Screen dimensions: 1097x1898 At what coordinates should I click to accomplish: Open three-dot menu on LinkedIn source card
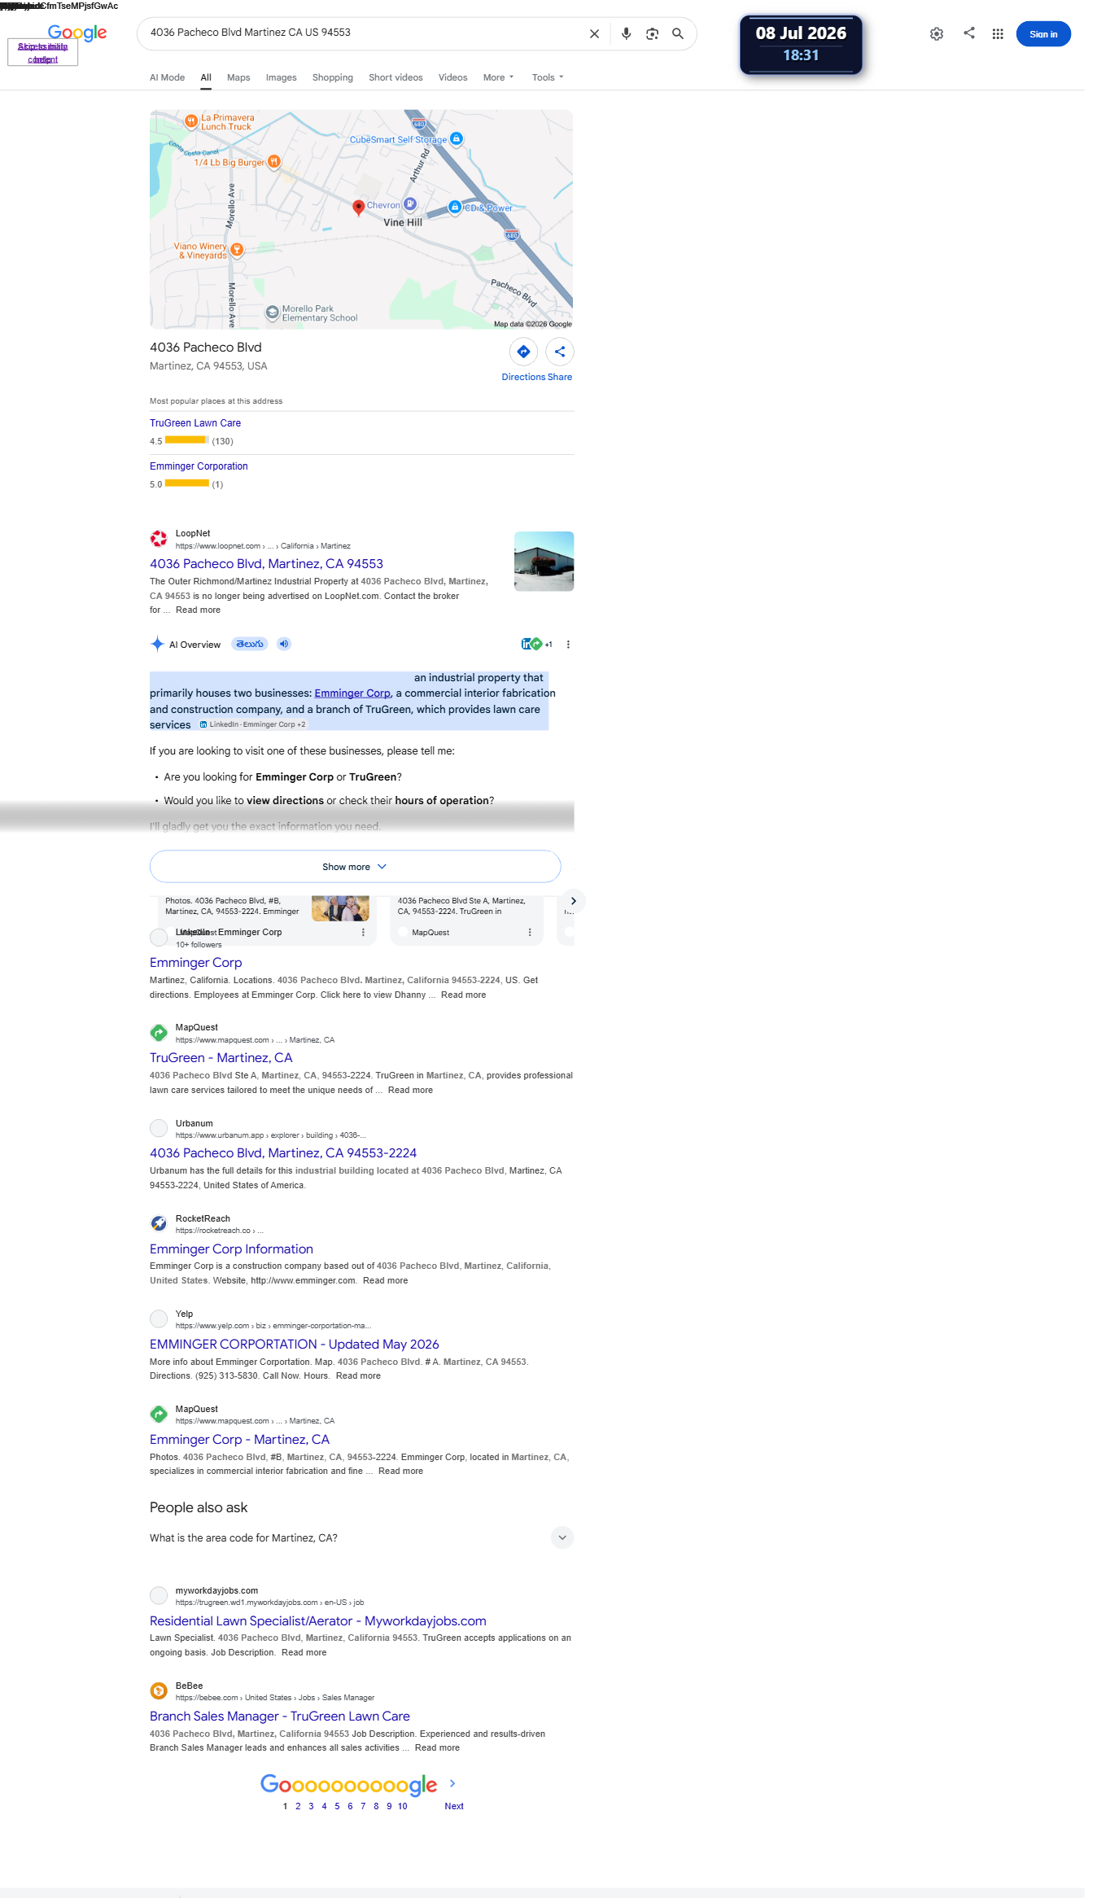363,933
